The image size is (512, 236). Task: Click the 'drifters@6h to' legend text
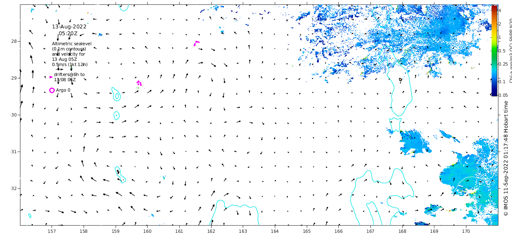coord(69,74)
